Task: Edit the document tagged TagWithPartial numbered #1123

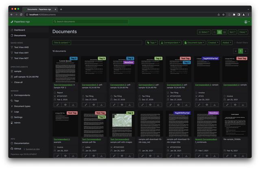Action: tap(199, 105)
